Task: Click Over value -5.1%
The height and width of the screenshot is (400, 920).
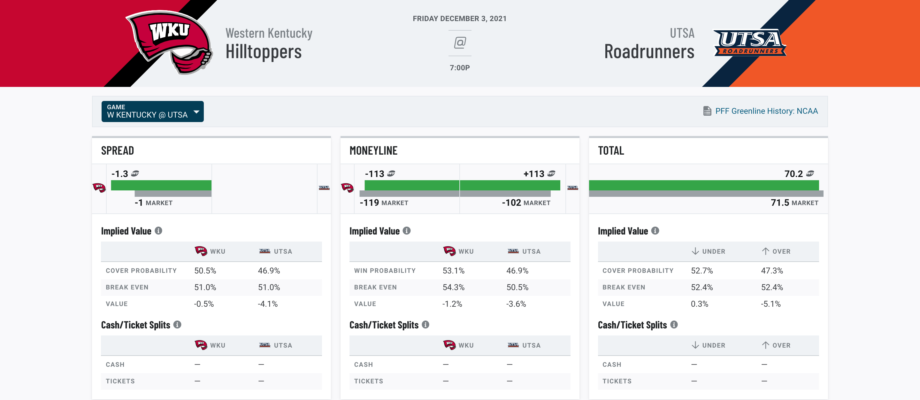Action: (x=771, y=304)
